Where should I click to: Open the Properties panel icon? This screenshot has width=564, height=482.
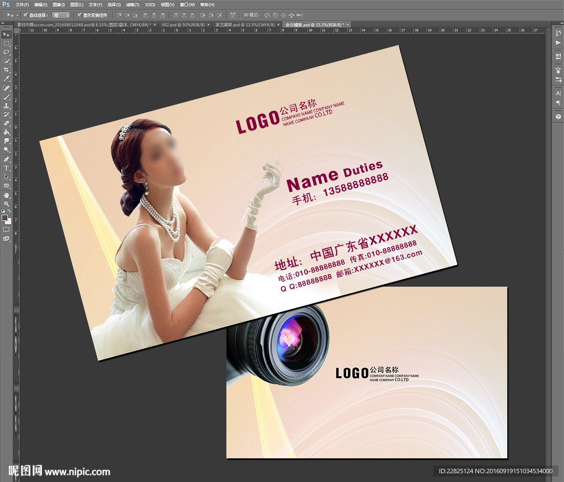pyautogui.click(x=558, y=56)
